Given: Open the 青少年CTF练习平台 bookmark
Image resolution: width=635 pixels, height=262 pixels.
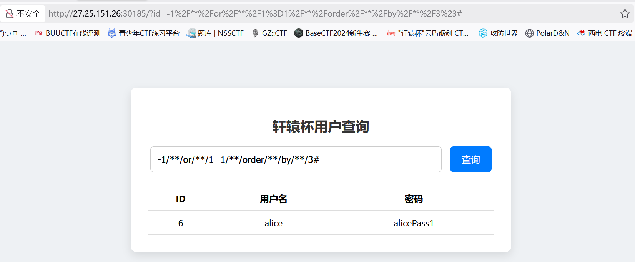Looking at the screenshot, I should click(x=144, y=33).
